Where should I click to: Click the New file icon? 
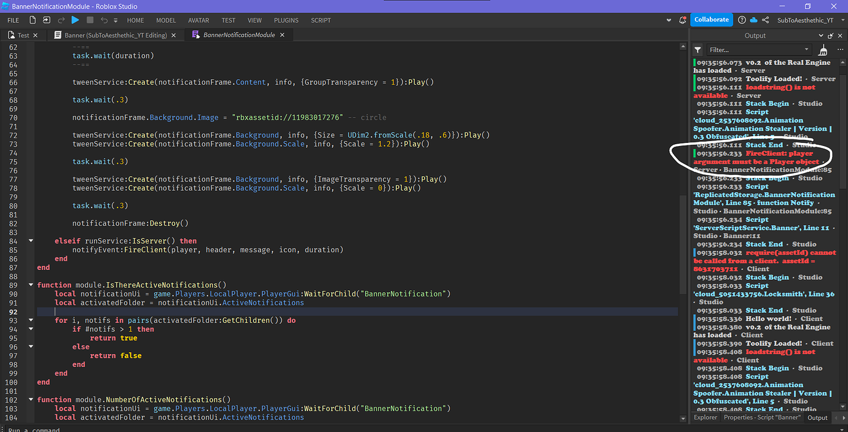point(32,20)
